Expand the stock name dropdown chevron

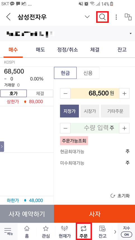pos(87,17)
